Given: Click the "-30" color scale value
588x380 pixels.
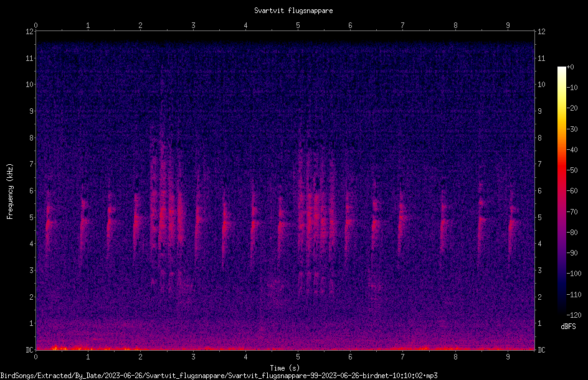Looking at the screenshot, I should pos(572,129).
